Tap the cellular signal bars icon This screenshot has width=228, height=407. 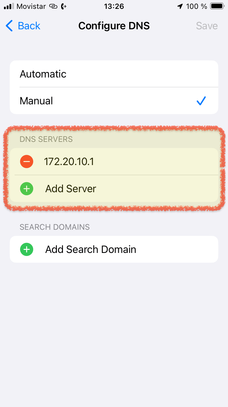pyautogui.click(x=9, y=6)
